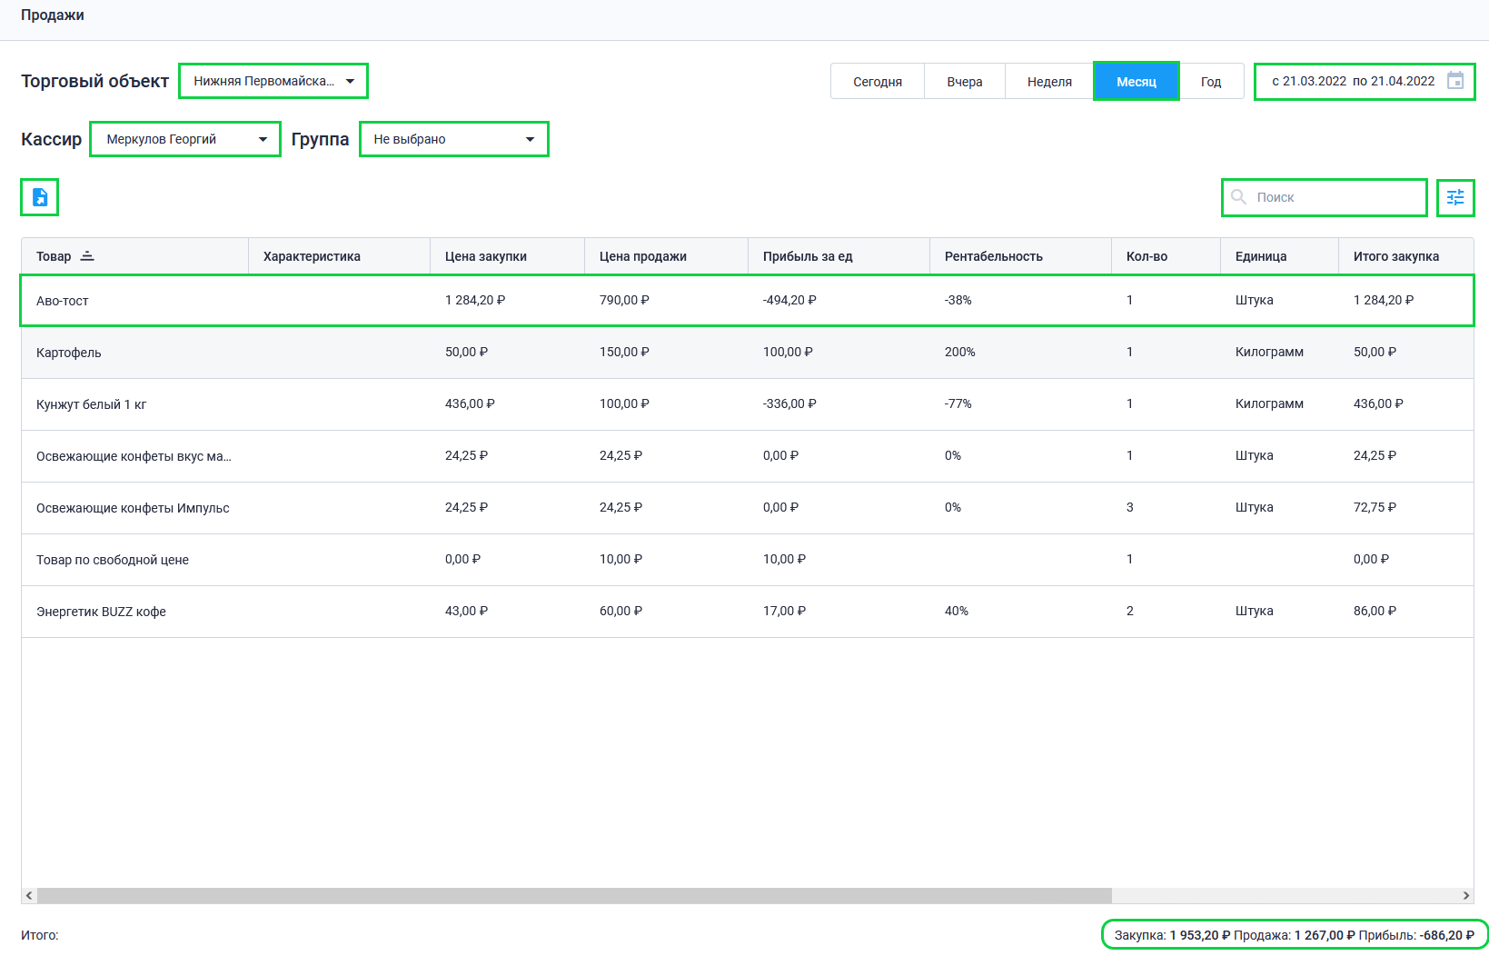Click the export report file icon
The image size is (1489, 956).
40,197
